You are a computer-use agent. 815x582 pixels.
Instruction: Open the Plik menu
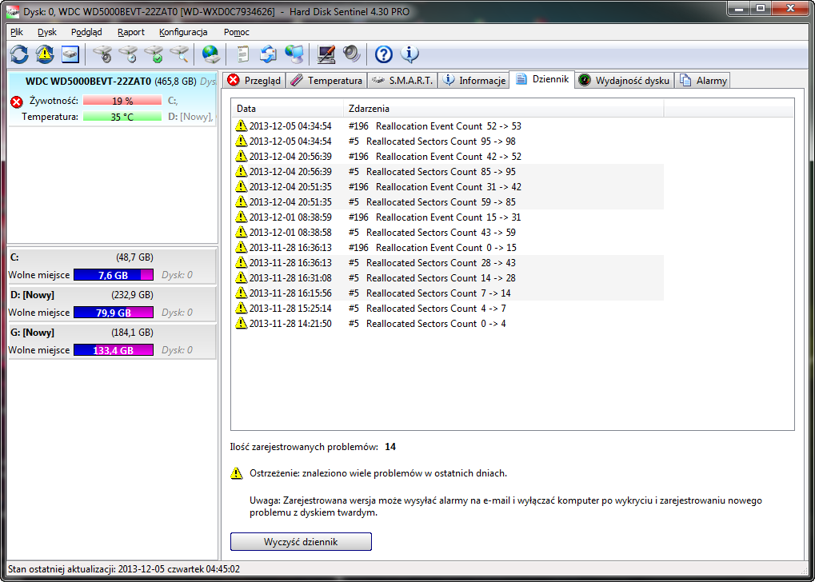(17, 32)
